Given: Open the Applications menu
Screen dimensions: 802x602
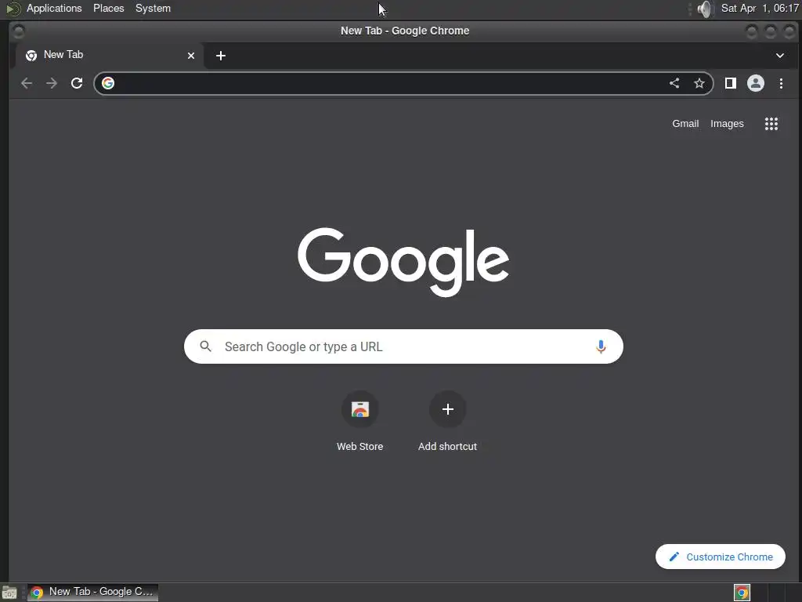Looking at the screenshot, I should pos(54,9).
